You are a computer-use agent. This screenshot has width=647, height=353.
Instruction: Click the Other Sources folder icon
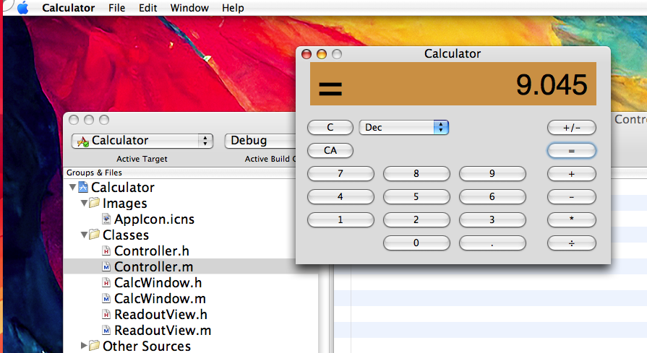(x=95, y=345)
